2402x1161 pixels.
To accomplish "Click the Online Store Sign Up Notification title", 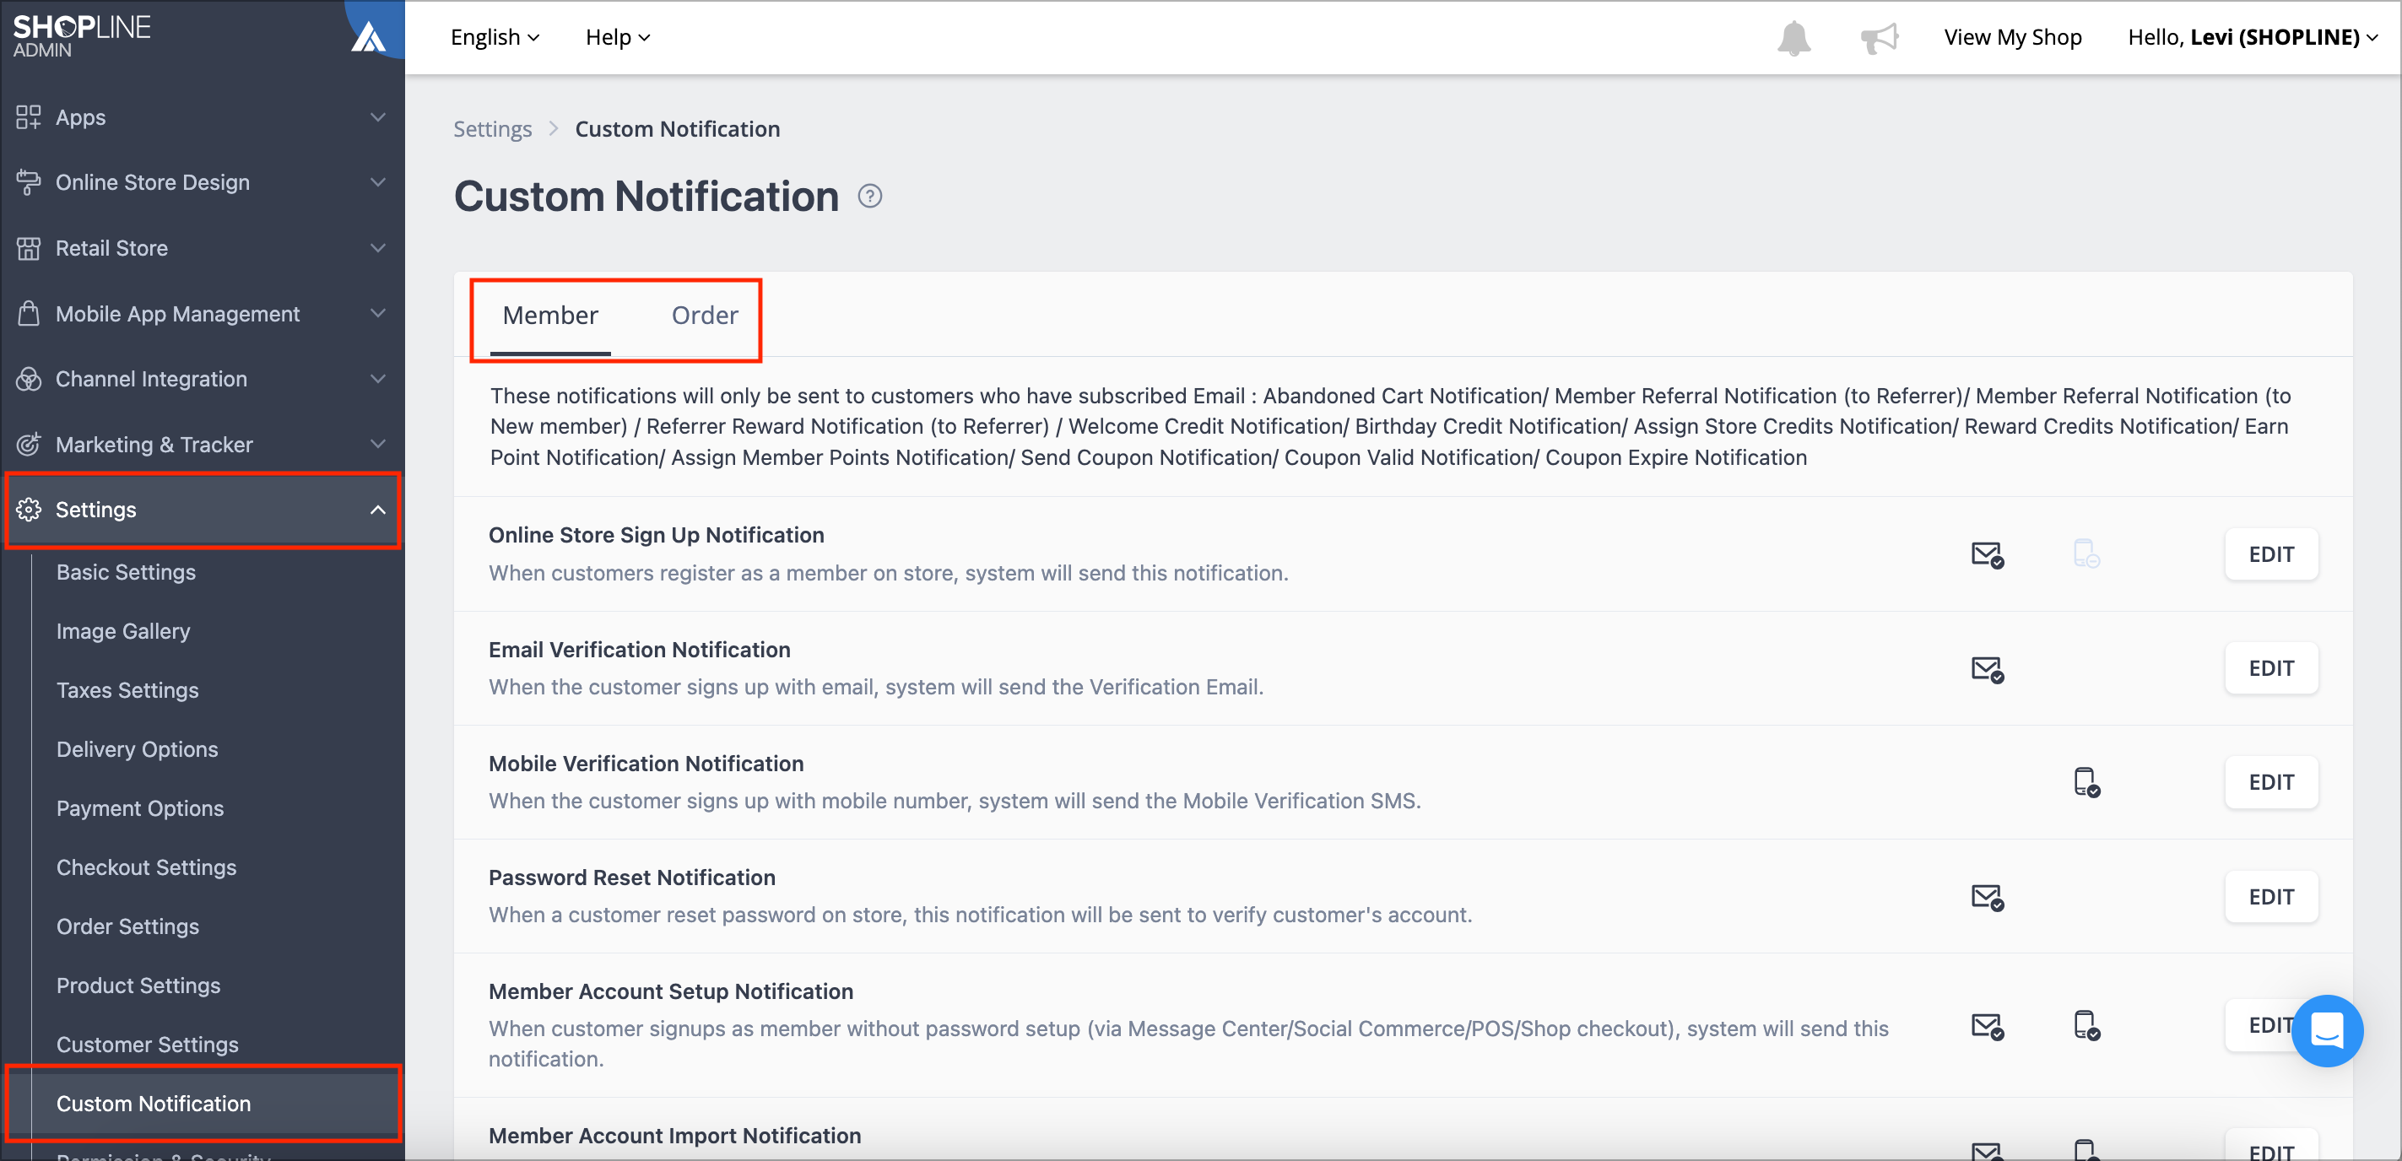I will [x=657, y=535].
